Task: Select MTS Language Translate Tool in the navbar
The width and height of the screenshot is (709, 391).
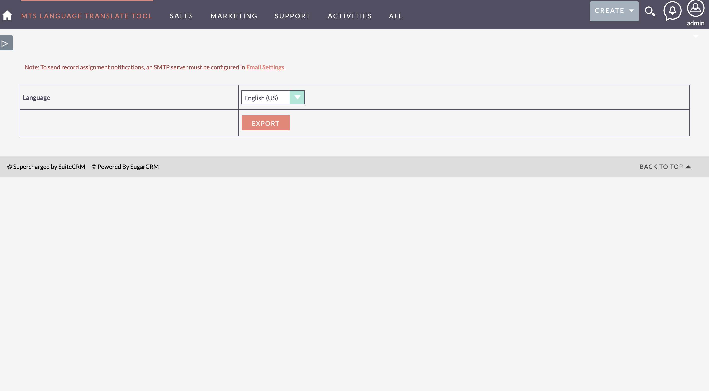Action: click(87, 16)
